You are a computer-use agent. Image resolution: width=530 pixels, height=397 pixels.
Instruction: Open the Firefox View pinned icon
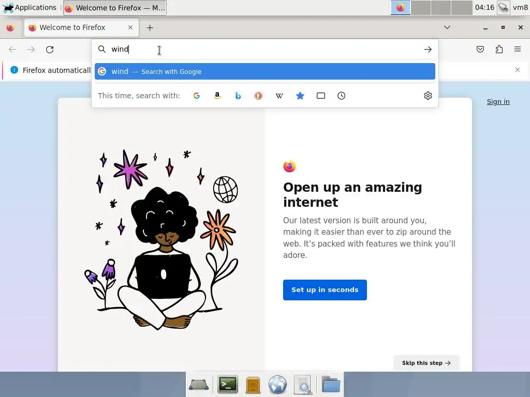(x=10, y=28)
